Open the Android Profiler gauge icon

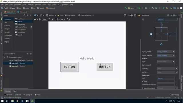pos(153,8)
